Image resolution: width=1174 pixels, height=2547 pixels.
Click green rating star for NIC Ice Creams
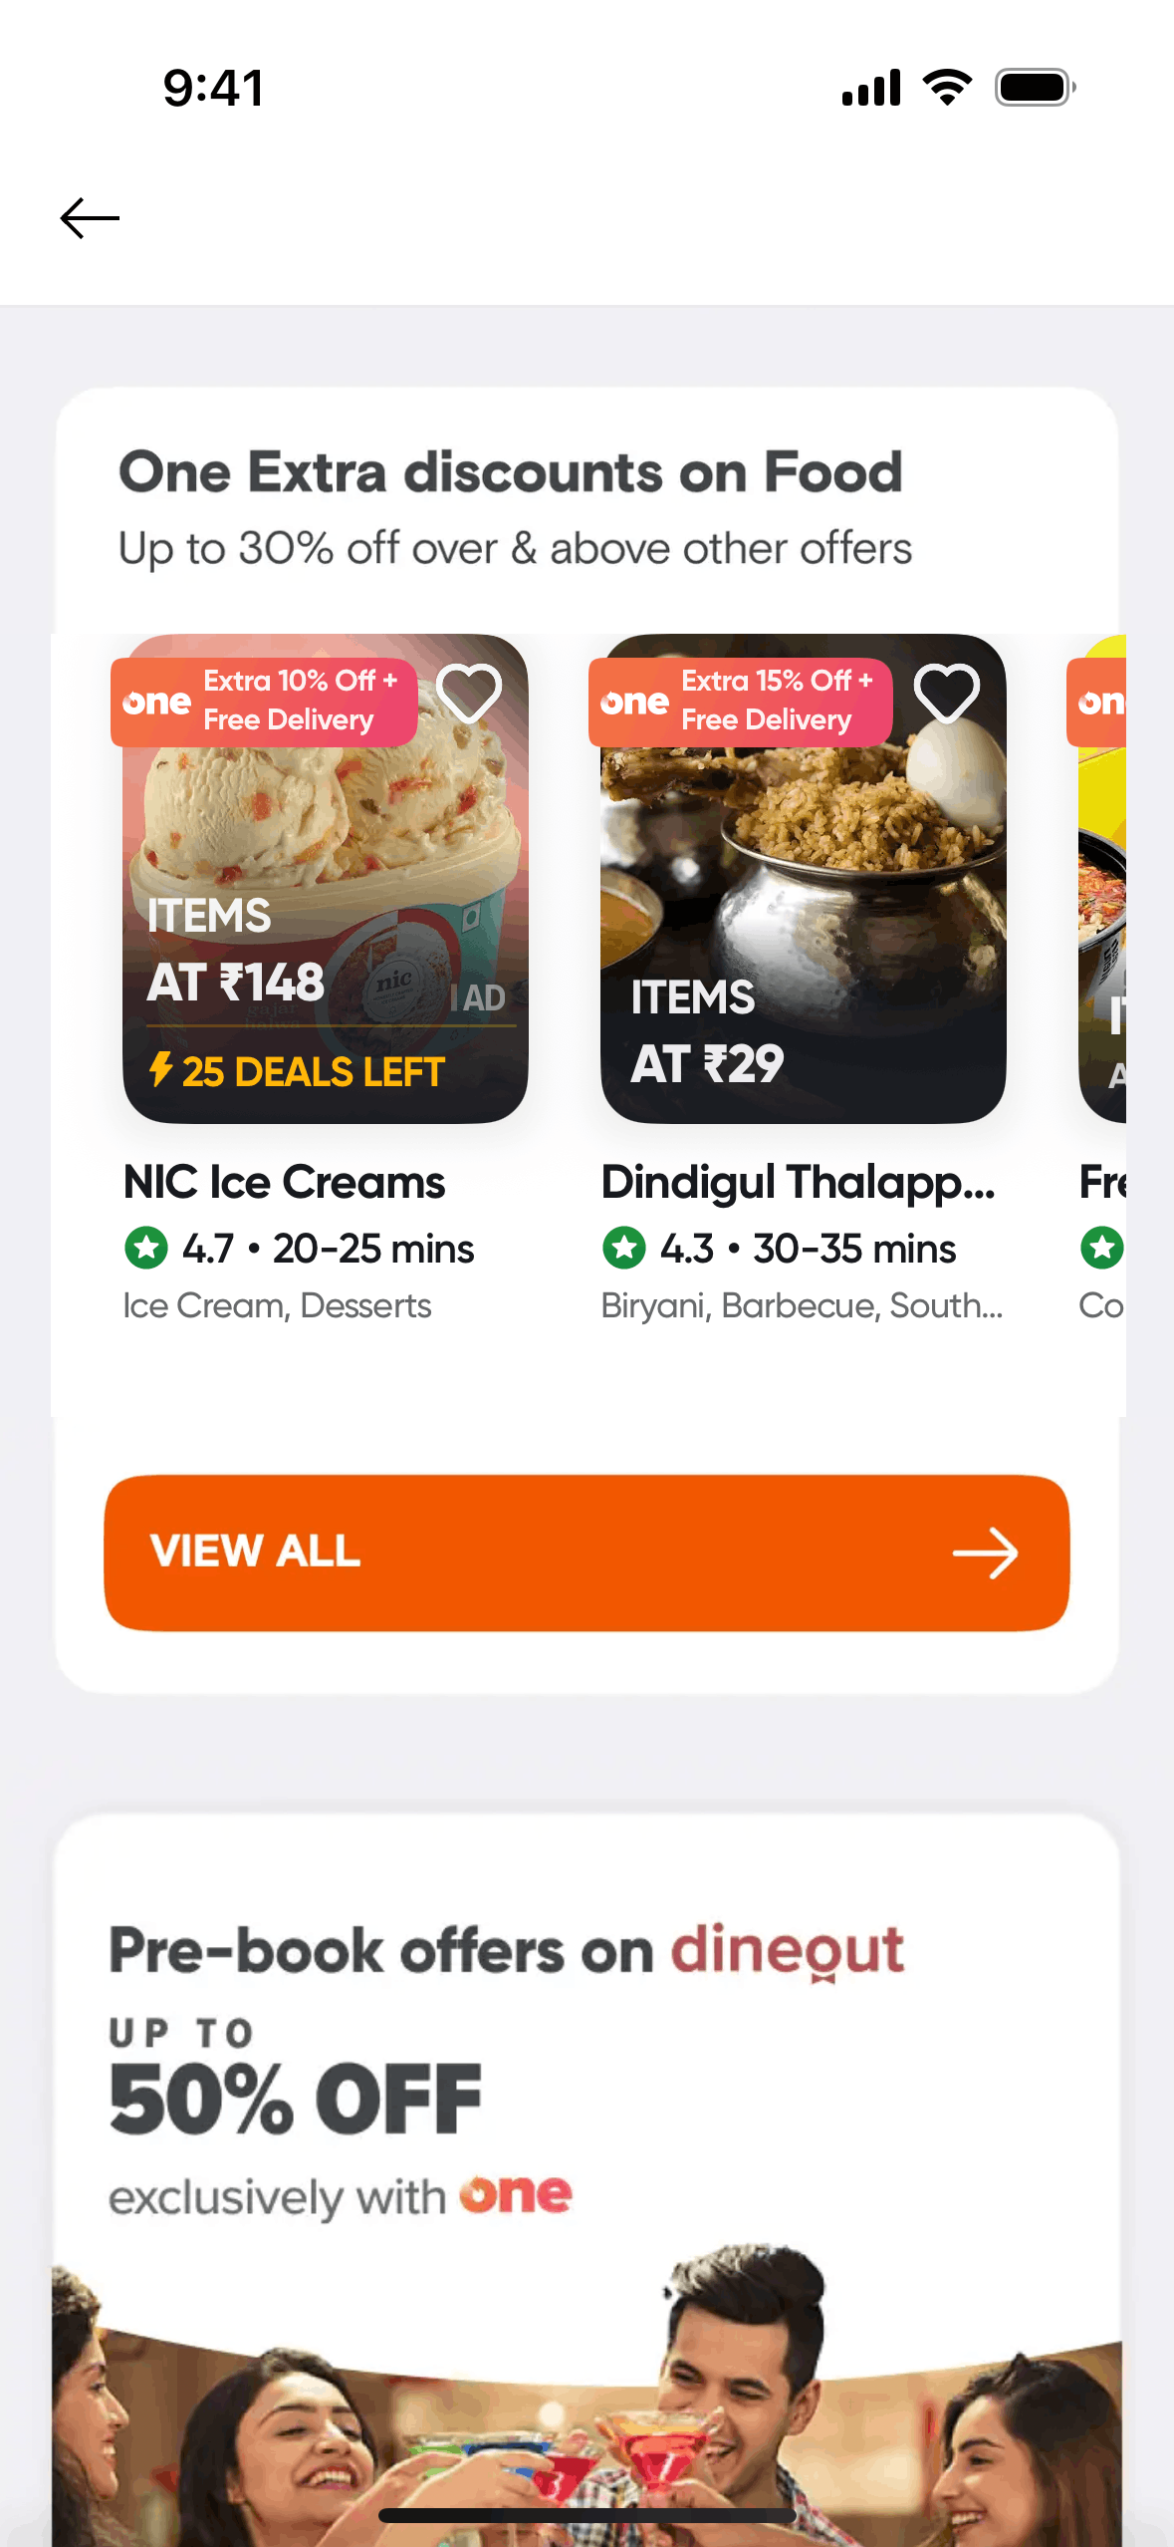146,1248
